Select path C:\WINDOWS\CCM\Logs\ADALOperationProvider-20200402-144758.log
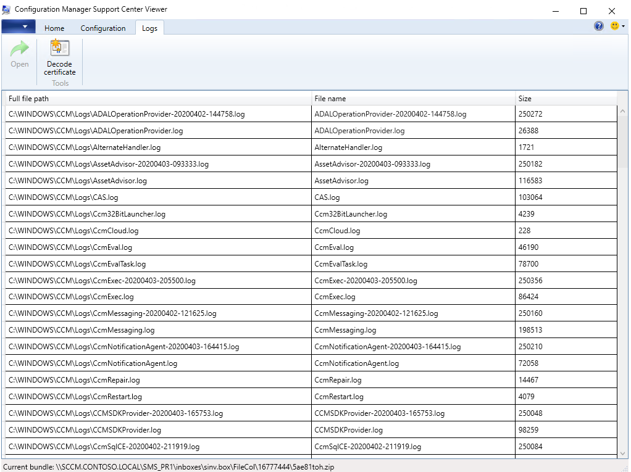 127,114
